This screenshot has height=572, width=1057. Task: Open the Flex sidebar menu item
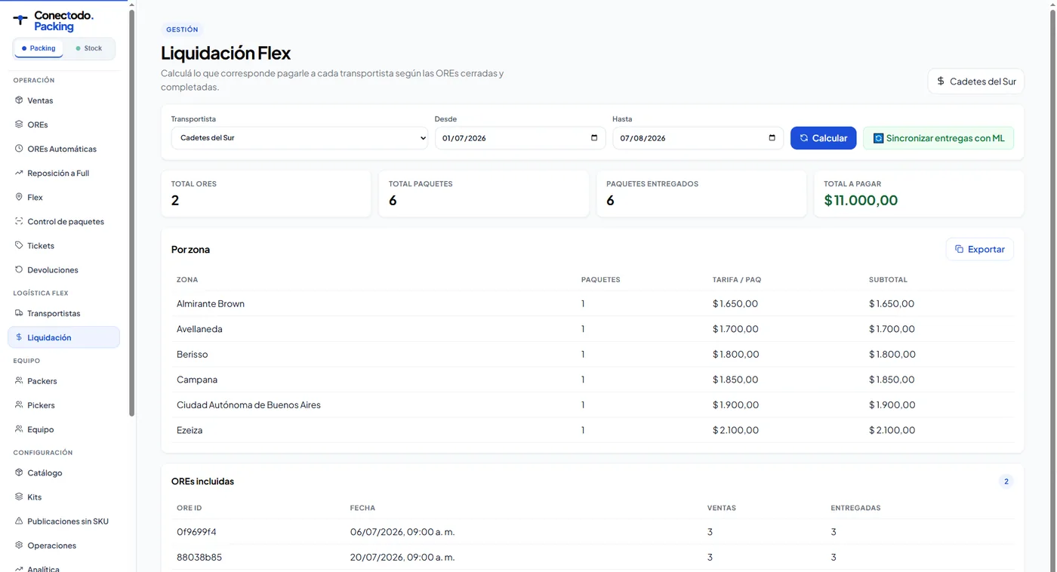pyautogui.click(x=63, y=197)
